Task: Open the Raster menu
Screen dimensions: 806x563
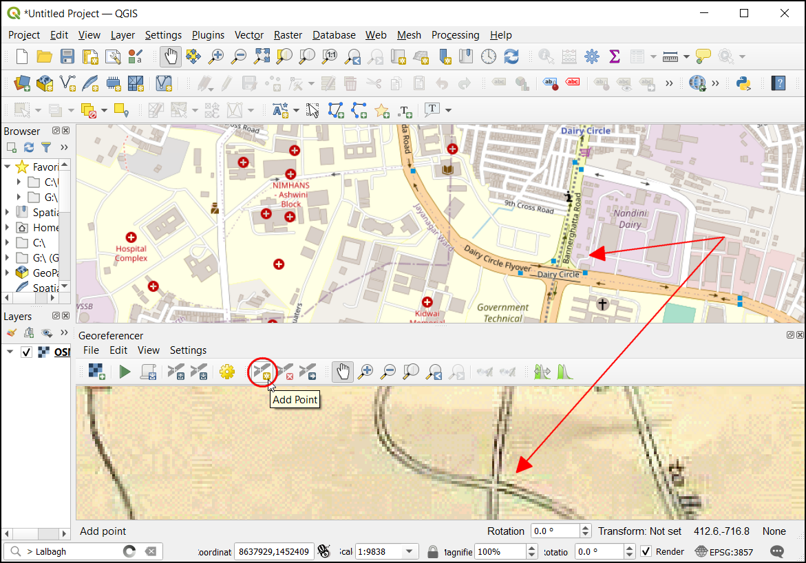Action: 288,35
